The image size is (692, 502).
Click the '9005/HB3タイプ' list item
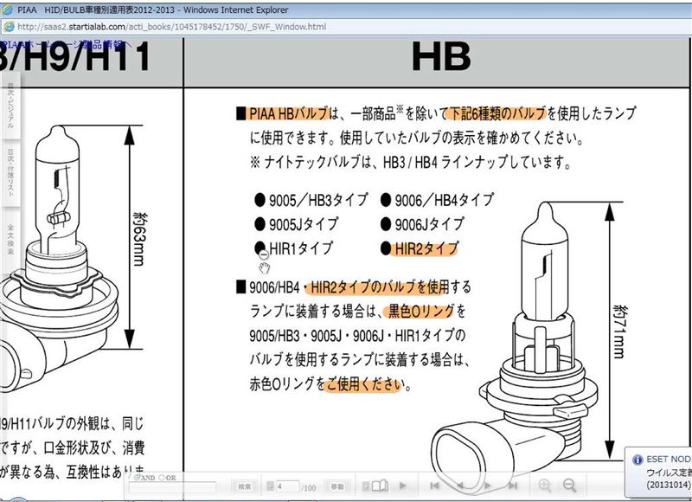pyautogui.click(x=318, y=200)
